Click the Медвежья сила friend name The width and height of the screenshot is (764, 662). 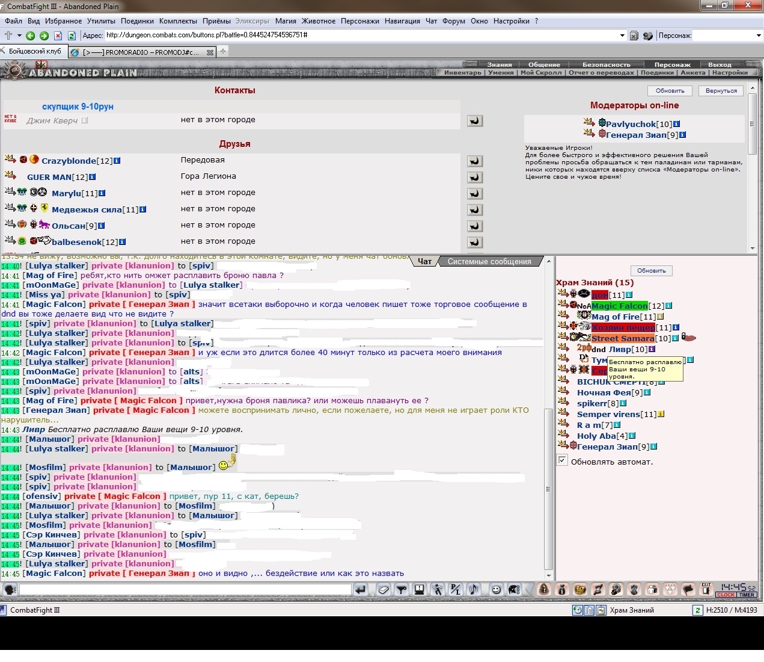(87, 209)
